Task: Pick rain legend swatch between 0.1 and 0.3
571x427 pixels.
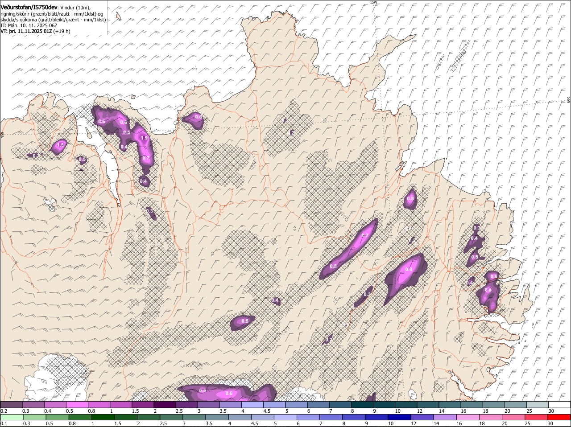Action: [11, 417]
